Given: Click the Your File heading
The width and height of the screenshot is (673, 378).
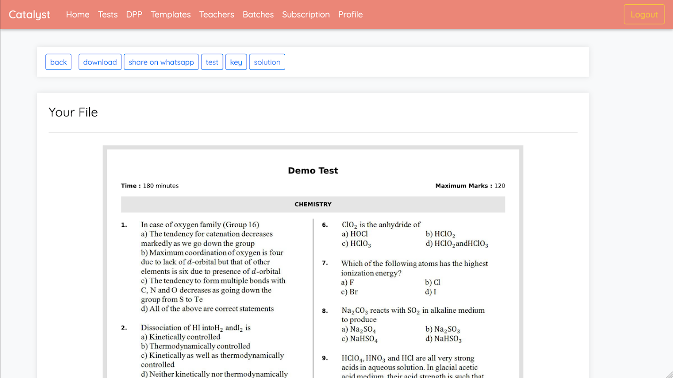Looking at the screenshot, I should (x=73, y=112).
